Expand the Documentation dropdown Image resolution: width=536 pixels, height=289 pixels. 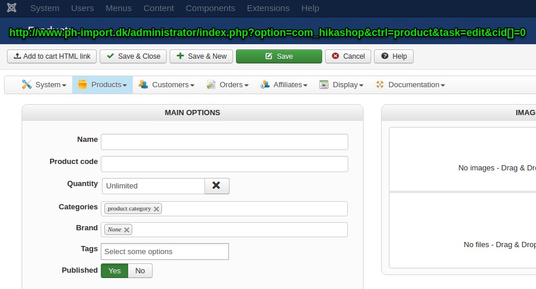(410, 85)
